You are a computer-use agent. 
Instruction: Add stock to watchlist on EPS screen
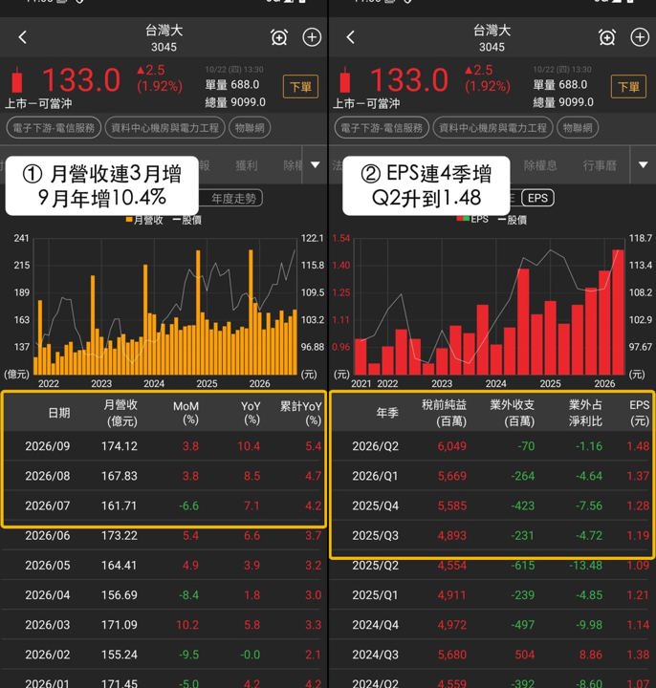point(640,37)
